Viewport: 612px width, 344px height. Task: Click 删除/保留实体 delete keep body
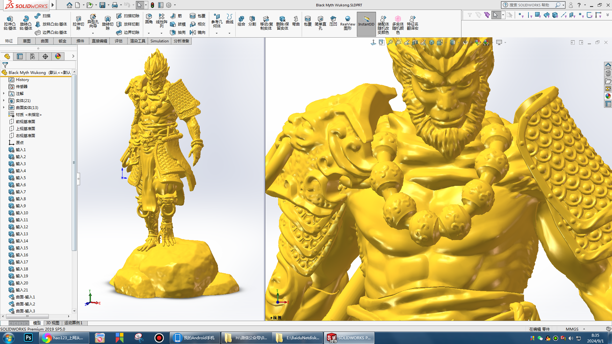pyautogui.click(x=282, y=23)
